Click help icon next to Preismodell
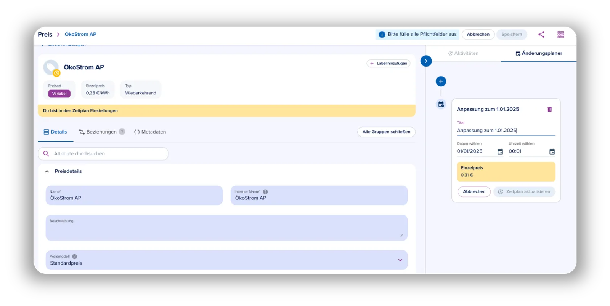The height and width of the screenshot is (306, 610). tap(75, 257)
